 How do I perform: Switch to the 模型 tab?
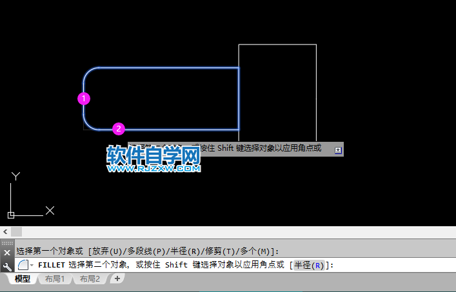point(23,279)
